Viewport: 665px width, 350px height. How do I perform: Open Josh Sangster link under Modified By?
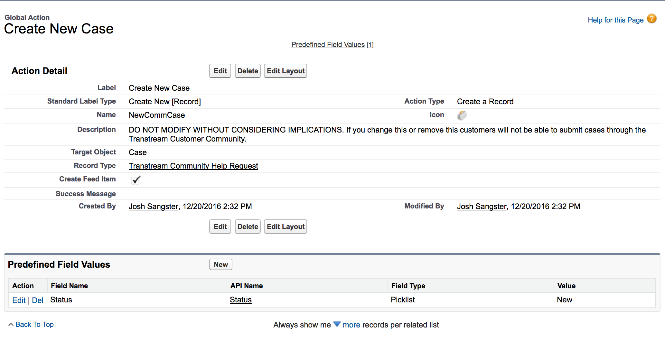(x=482, y=207)
